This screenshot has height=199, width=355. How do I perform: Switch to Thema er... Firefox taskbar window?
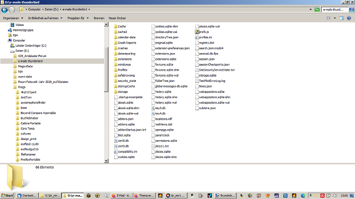144,195
